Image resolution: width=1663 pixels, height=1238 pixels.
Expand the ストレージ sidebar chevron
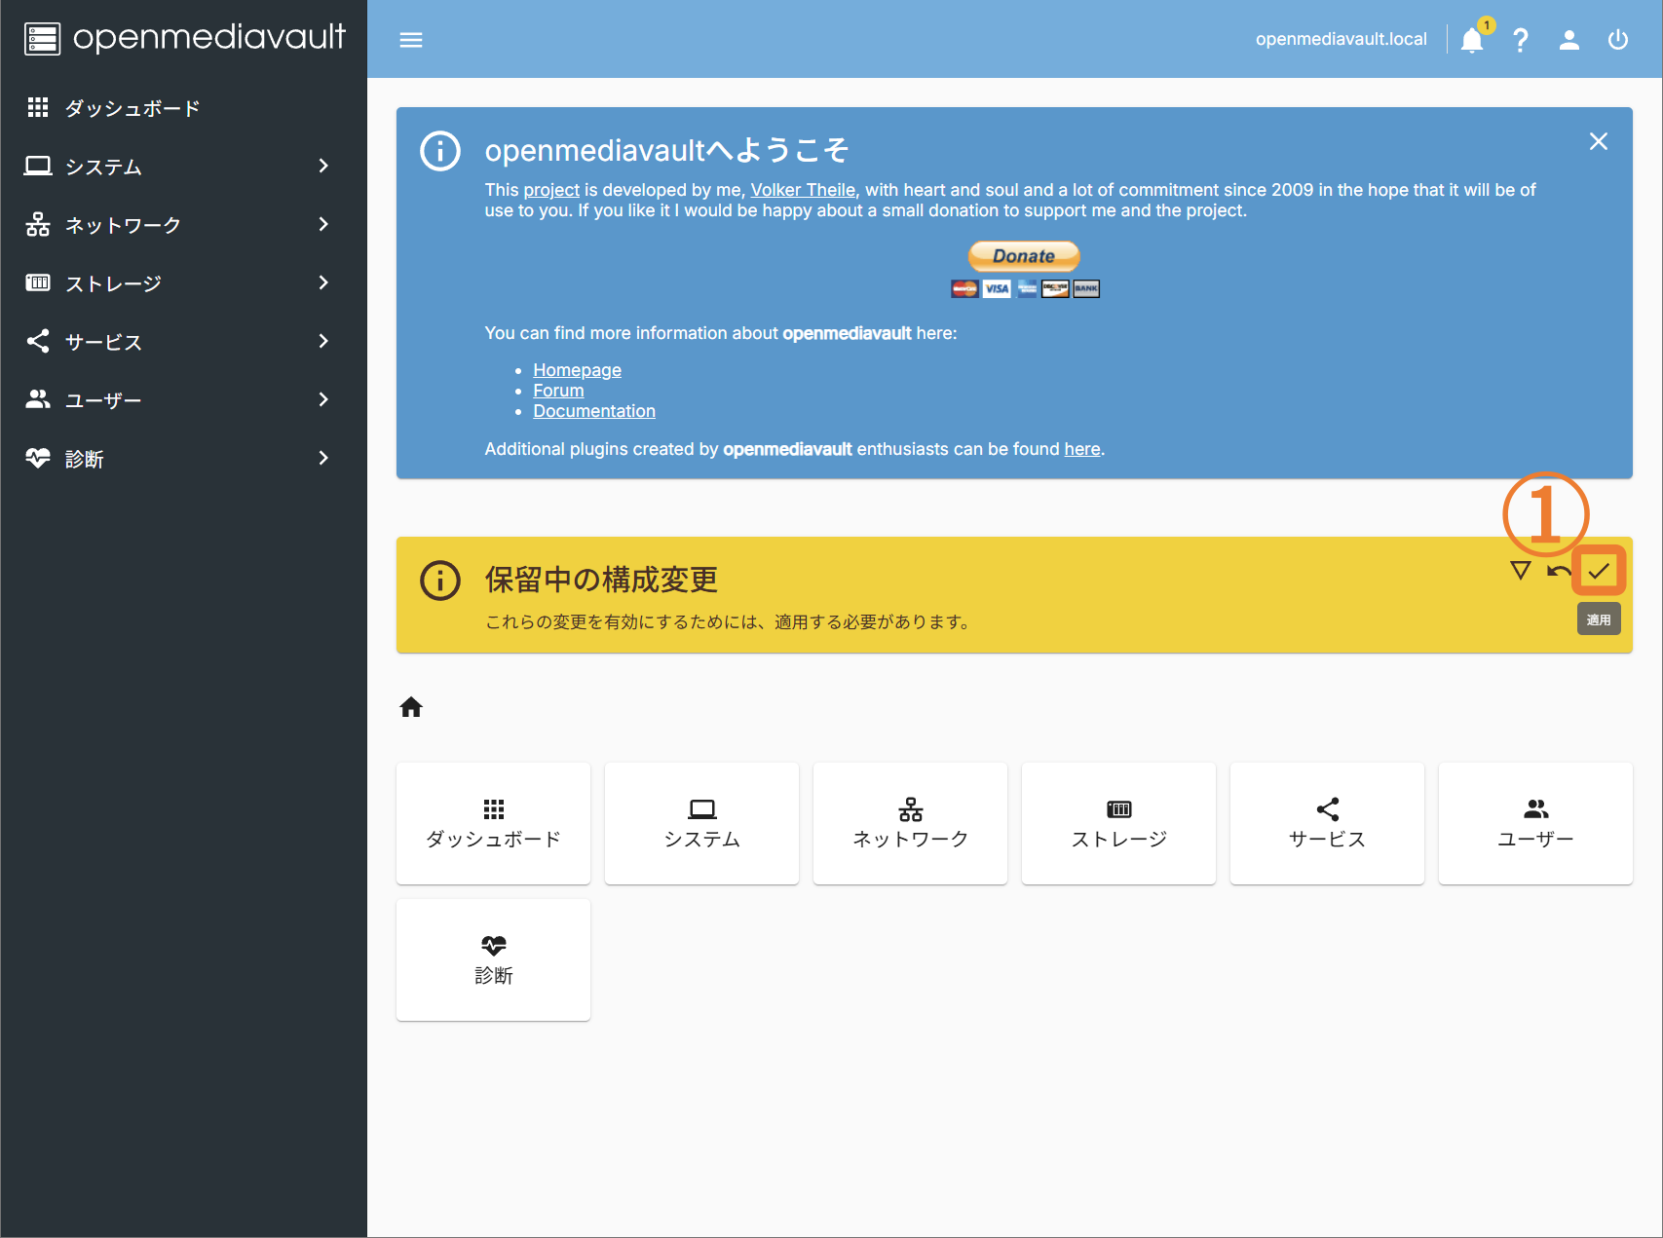(323, 283)
